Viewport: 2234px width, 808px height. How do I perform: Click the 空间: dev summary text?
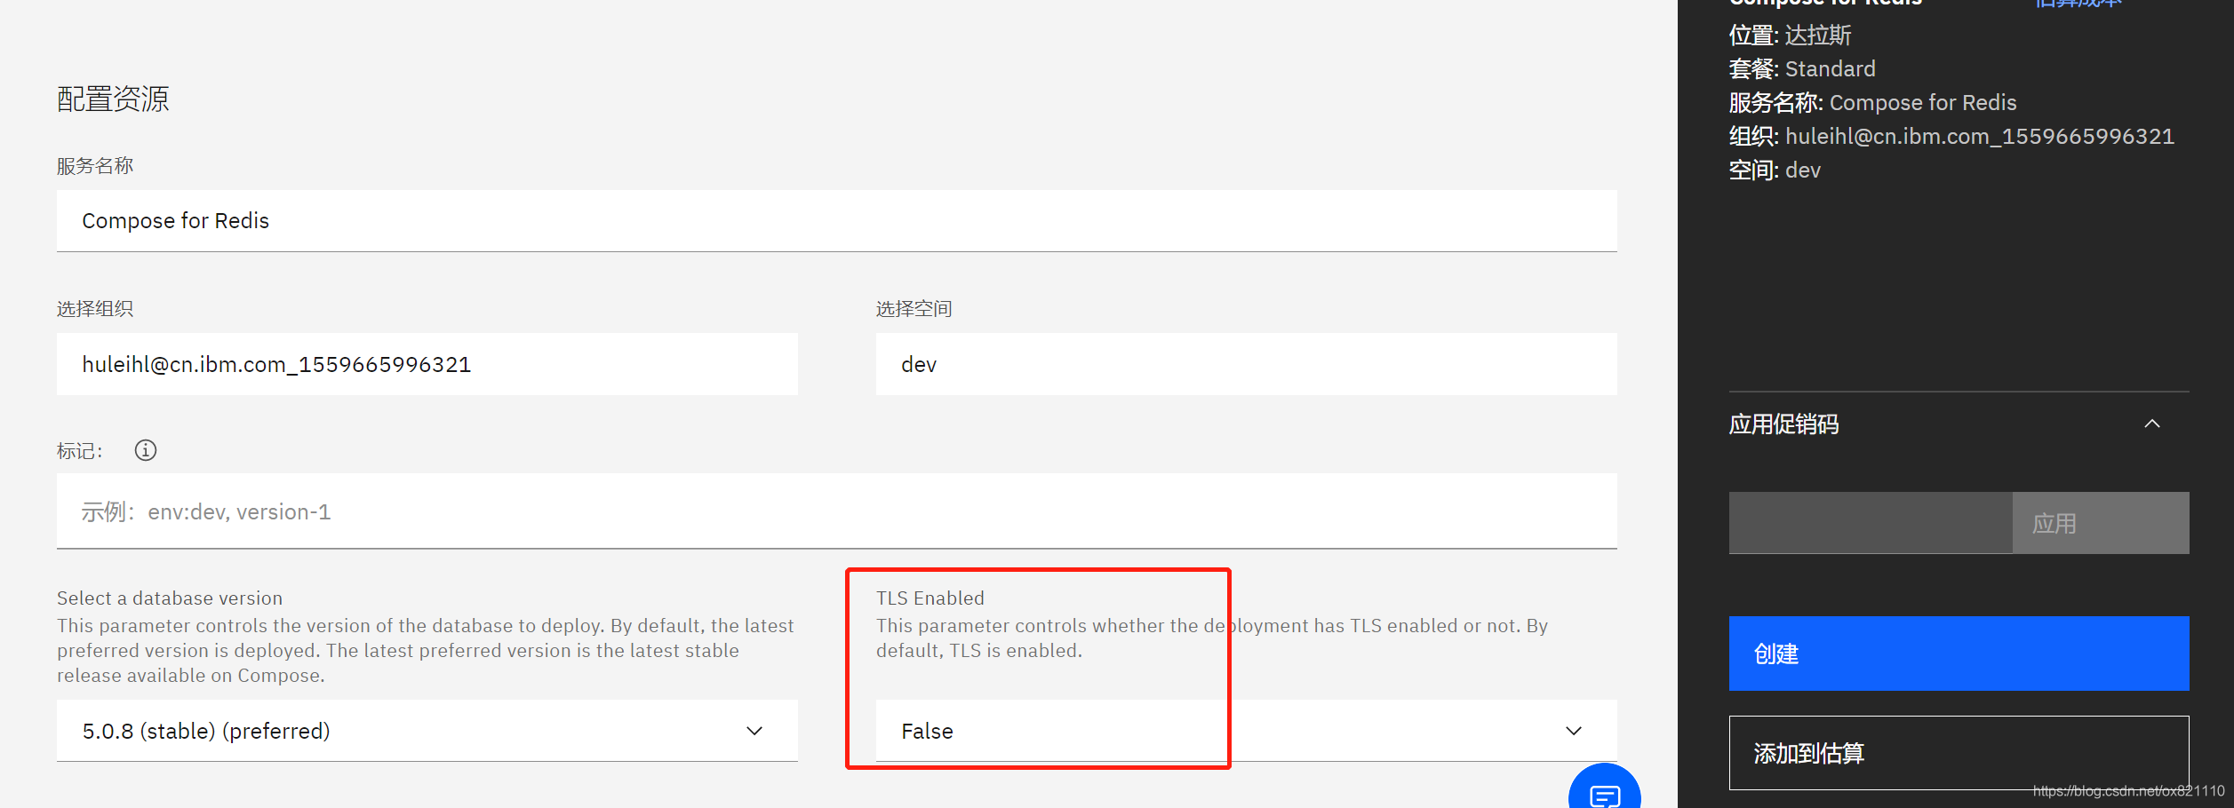pyautogui.click(x=1775, y=170)
